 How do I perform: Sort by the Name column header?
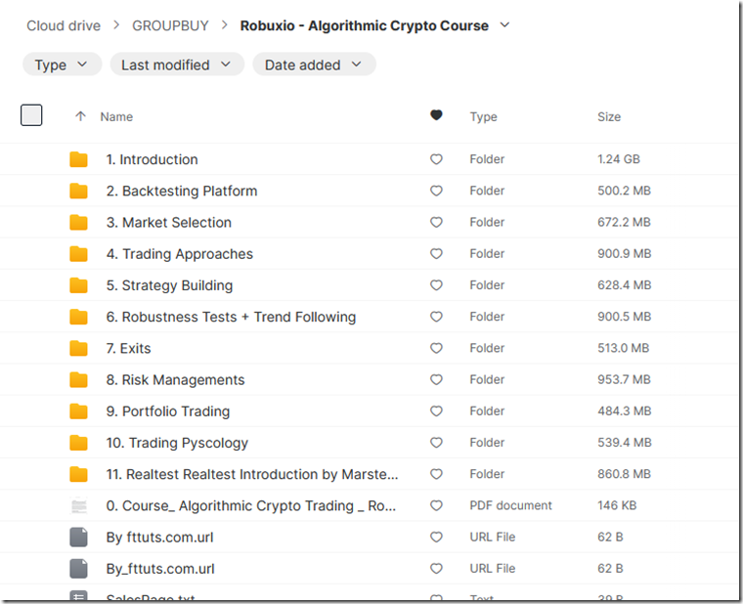pyautogui.click(x=116, y=116)
